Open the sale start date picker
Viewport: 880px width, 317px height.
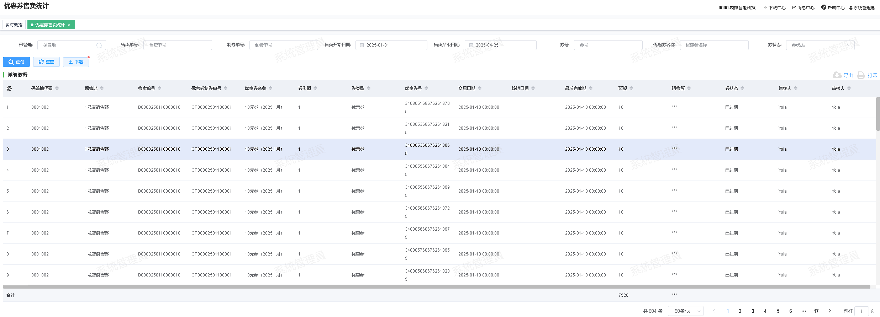coord(391,45)
